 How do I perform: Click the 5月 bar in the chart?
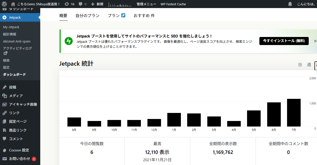254,118
